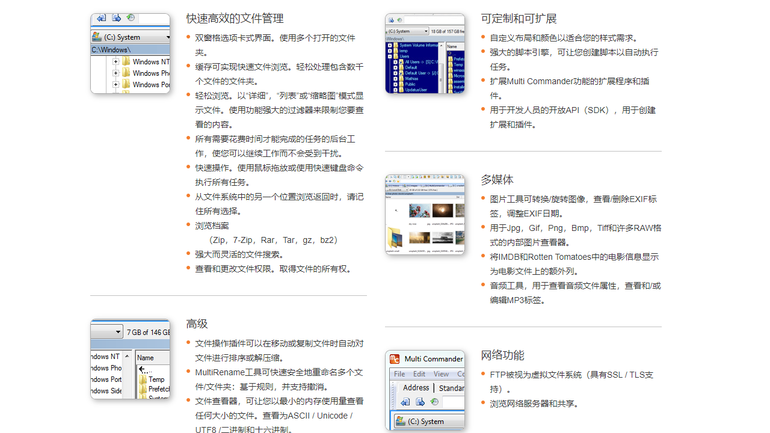Viewport: 770px width, 433px height.
Task: Click the 高级 heading
Action: (197, 324)
